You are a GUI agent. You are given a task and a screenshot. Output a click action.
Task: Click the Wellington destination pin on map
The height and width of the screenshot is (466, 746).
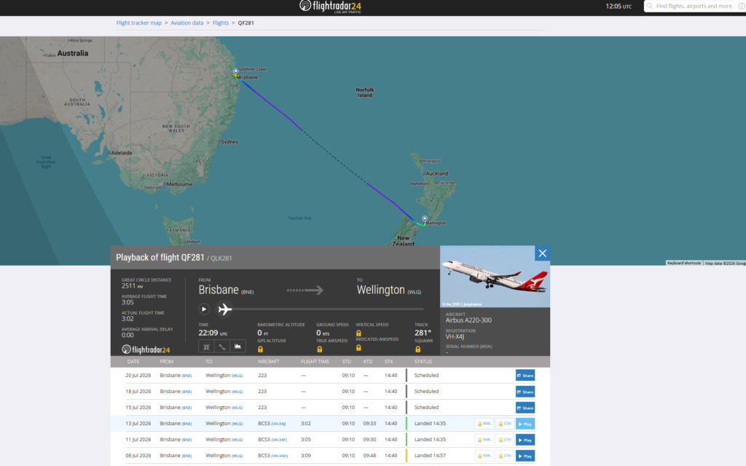tap(425, 218)
